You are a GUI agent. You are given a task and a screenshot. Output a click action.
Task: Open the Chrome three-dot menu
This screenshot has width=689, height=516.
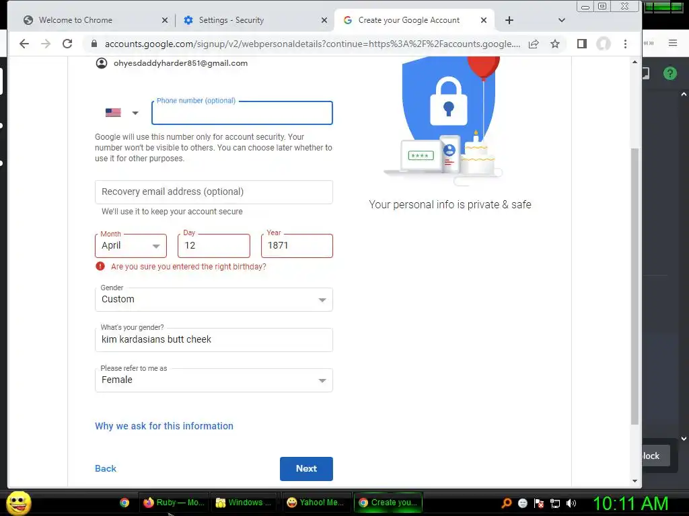[625, 44]
